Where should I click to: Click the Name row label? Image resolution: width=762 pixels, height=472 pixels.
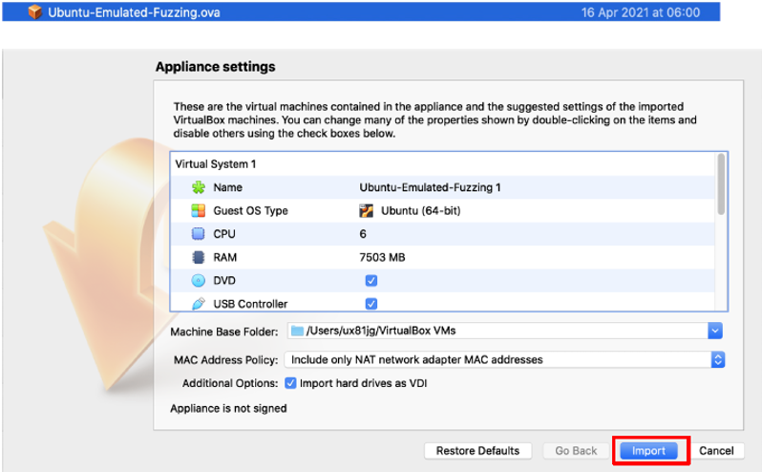227,187
